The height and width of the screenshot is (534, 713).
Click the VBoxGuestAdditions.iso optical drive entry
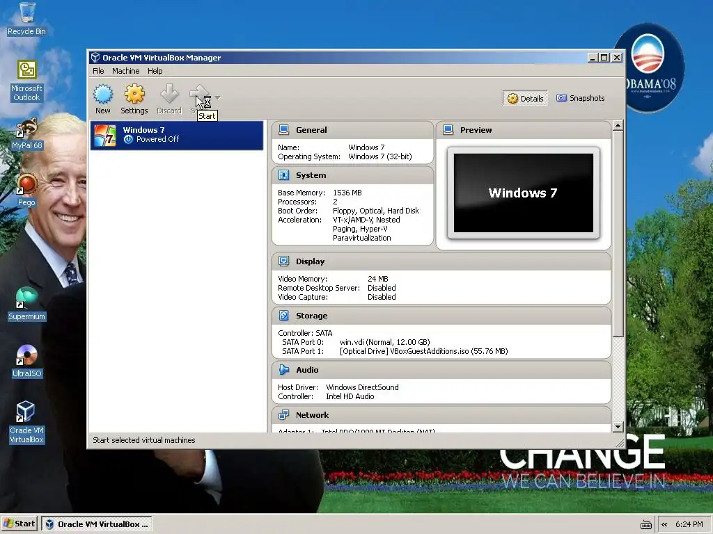(424, 351)
